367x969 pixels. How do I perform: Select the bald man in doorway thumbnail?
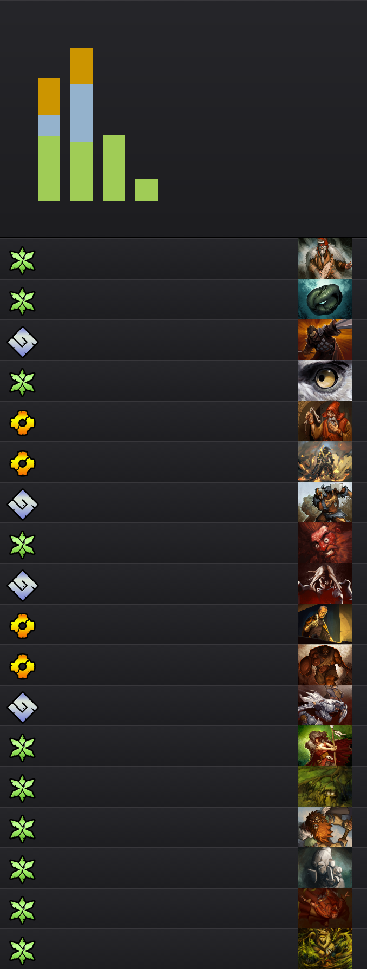(x=325, y=624)
